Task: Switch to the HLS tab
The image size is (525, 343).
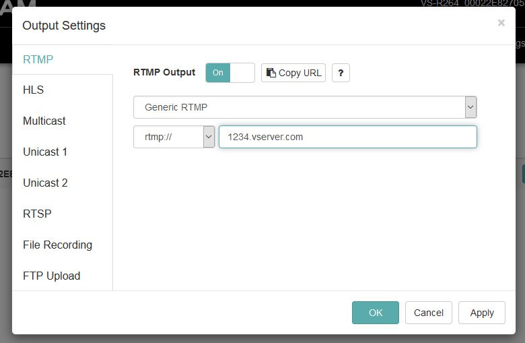Action: coord(34,90)
